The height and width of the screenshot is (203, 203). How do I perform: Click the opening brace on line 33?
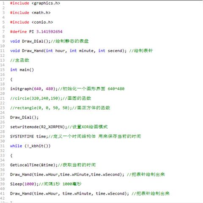[x=11, y=156]
